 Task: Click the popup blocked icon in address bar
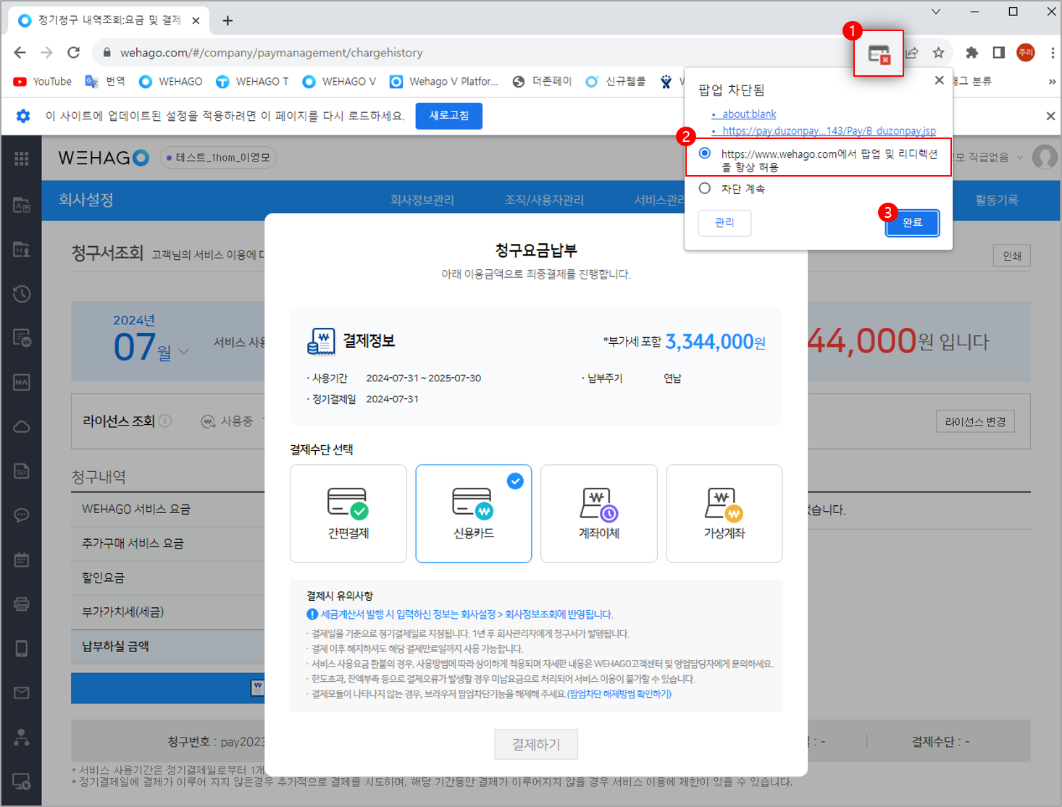click(x=879, y=54)
